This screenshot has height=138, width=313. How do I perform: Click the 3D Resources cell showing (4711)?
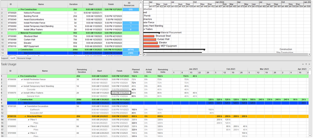[131, 50]
